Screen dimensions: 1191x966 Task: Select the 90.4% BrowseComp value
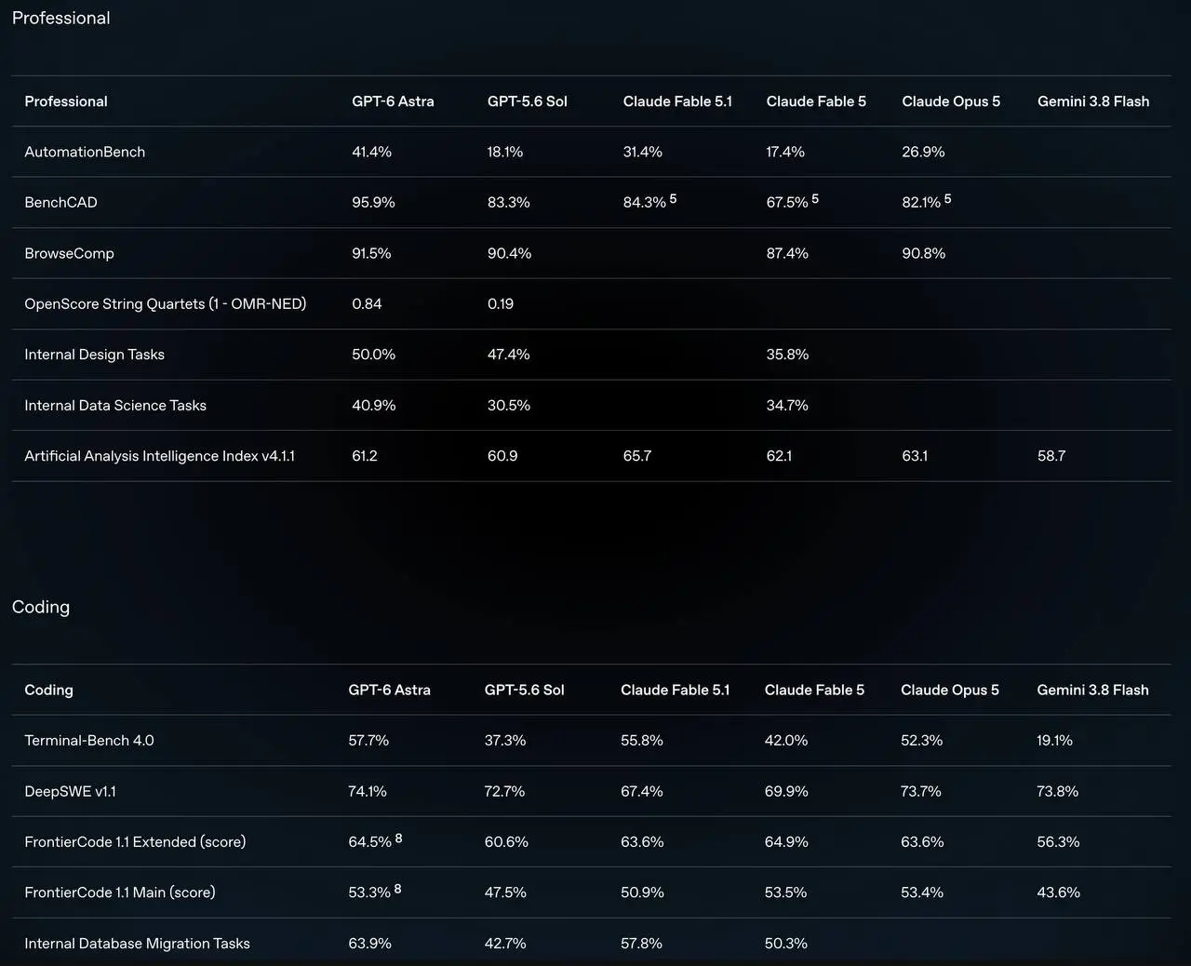(x=509, y=253)
